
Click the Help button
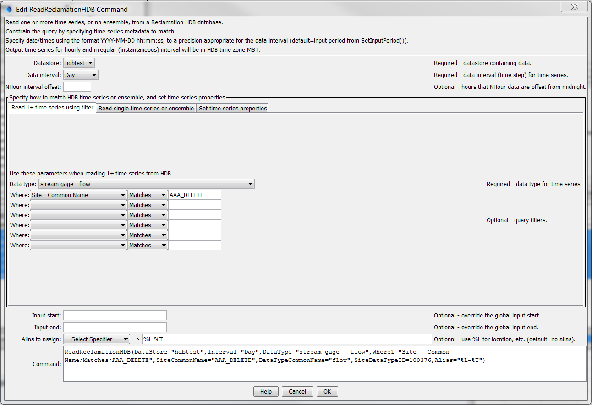(x=266, y=391)
